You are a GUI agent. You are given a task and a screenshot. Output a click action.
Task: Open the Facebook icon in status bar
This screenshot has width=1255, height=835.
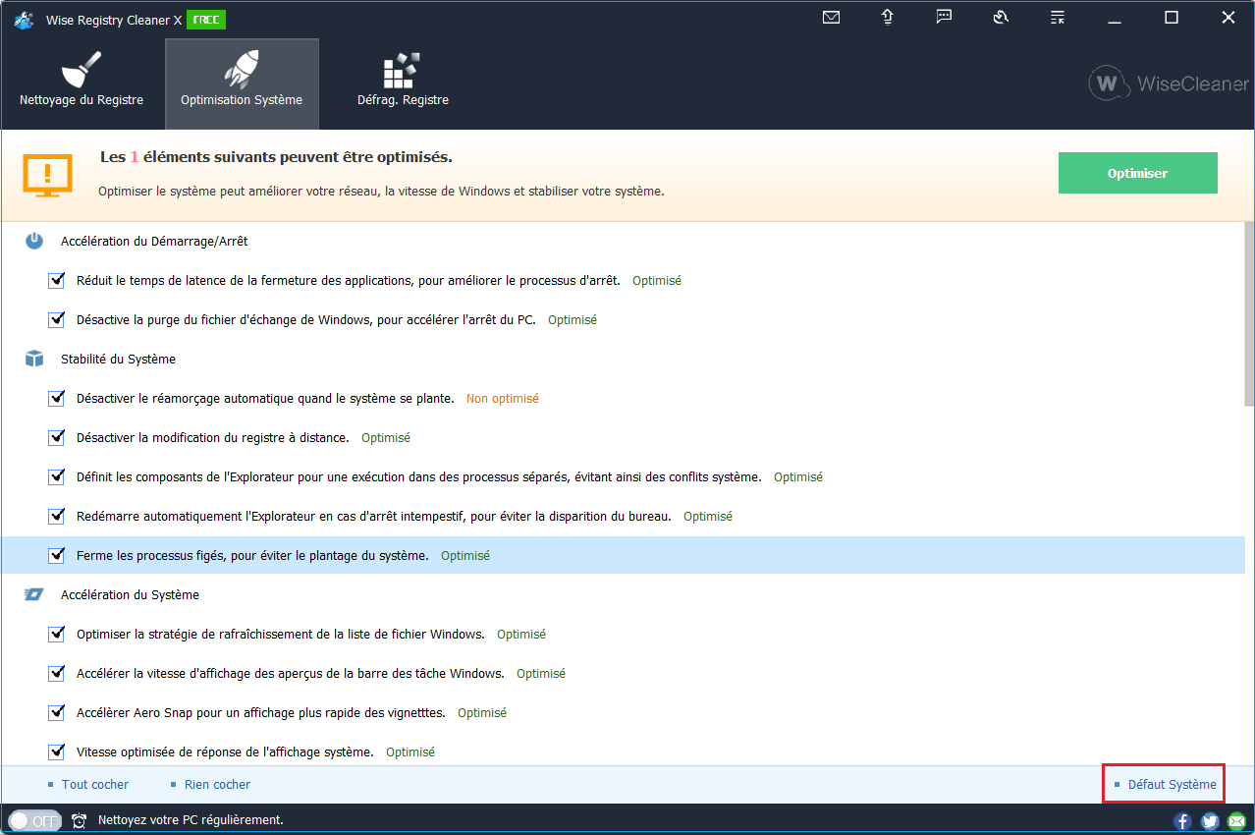(1182, 820)
